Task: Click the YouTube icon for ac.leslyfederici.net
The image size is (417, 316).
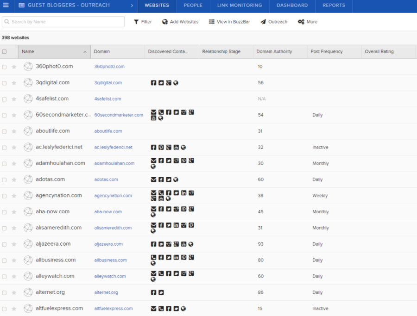Action: coord(176,147)
